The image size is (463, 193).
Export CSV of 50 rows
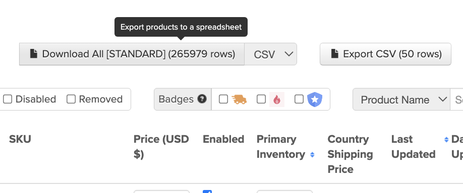[x=385, y=54]
